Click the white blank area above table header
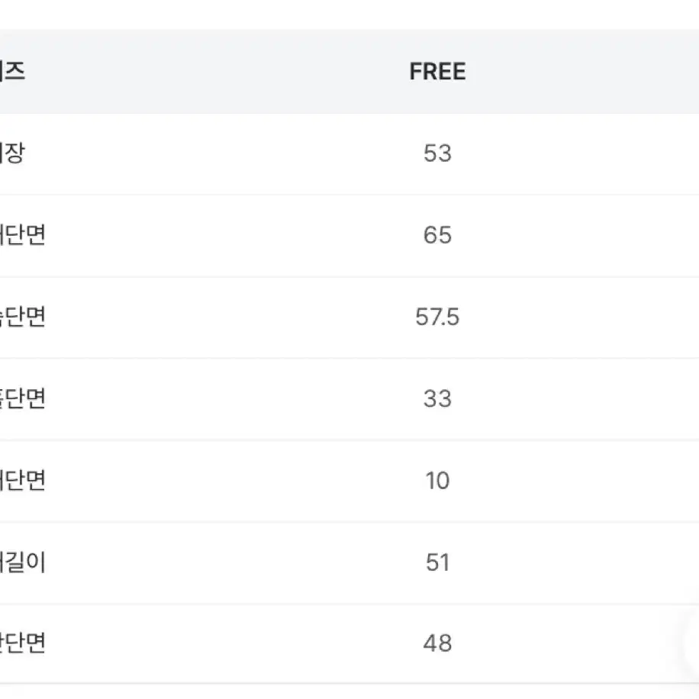 tap(349, 14)
